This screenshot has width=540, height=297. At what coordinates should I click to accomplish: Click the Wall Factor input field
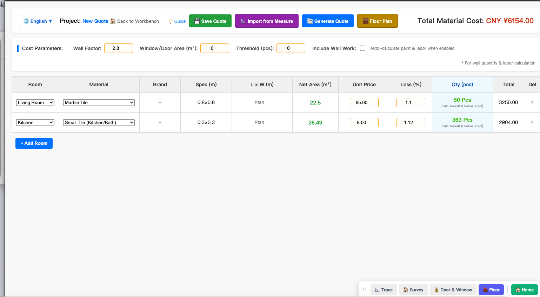coord(119,48)
